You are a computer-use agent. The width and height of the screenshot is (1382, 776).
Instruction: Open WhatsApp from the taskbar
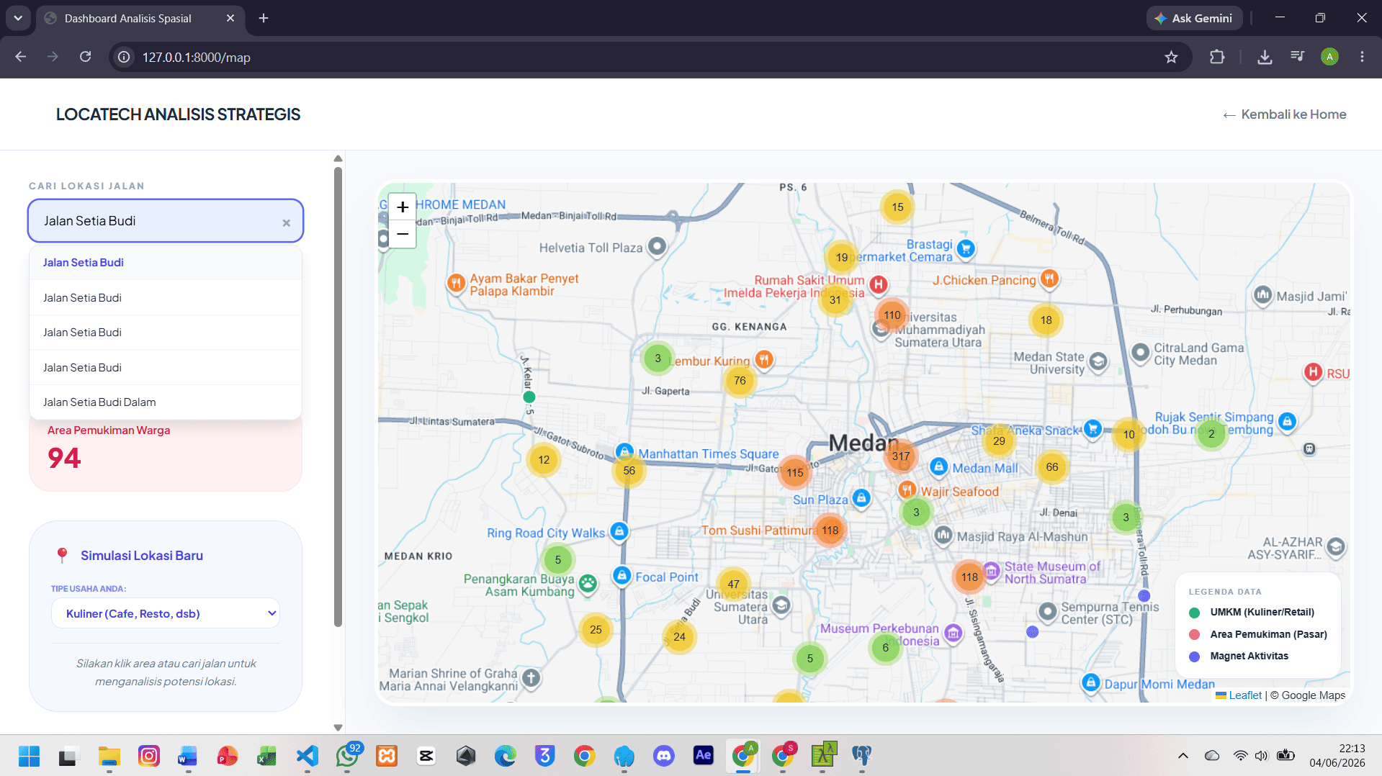click(x=347, y=756)
